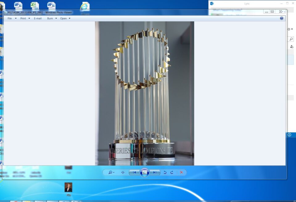Expand the File menu dropdown arrow
Screen dimensions: 296x202
pyautogui.click(x=16, y=18)
